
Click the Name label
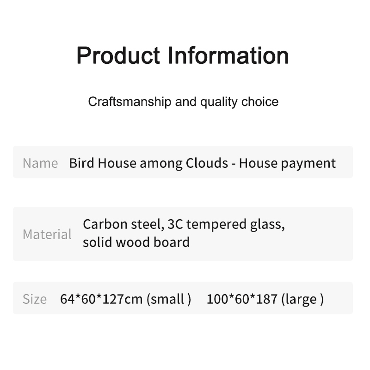coord(40,163)
